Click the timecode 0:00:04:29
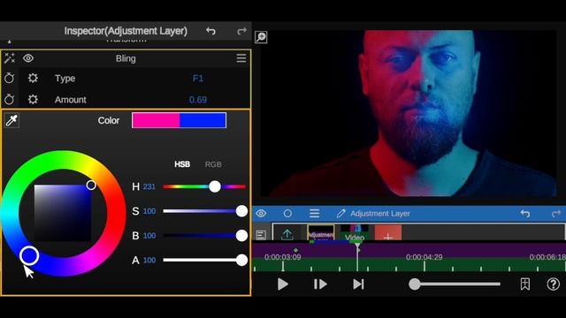 pyautogui.click(x=424, y=257)
